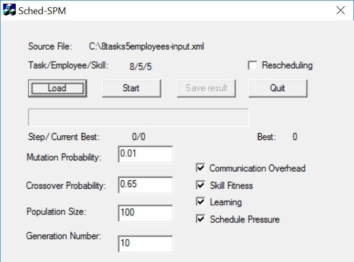Quit the application via Quit button
354x262 pixels.
point(278,88)
